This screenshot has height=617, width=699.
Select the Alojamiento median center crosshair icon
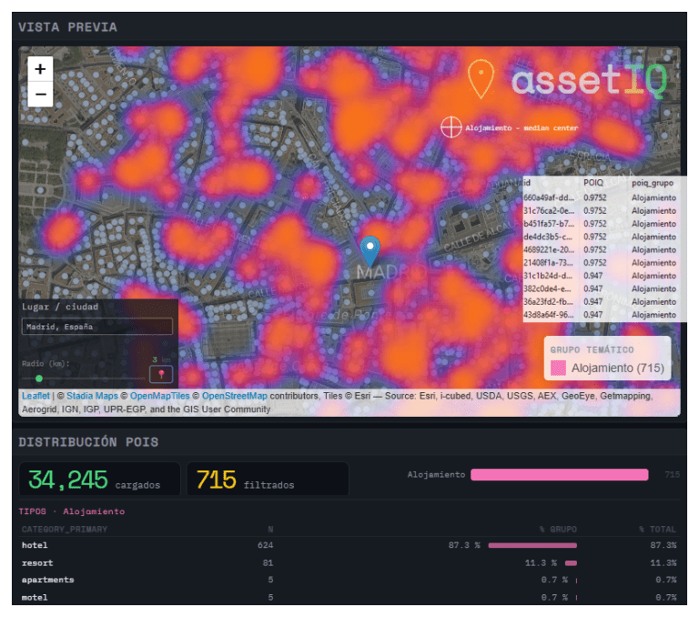(451, 127)
